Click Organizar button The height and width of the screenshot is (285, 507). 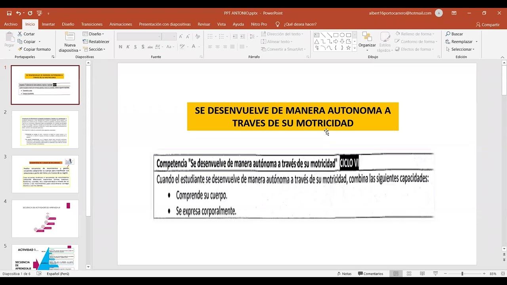click(367, 42)
